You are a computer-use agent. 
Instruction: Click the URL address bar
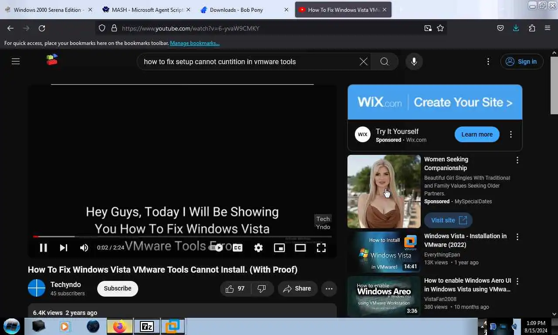pyautogui.click(x=270, y=28)
